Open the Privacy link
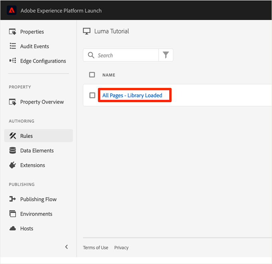This screenshot has height=264, width=272. (x=121, y=248)
